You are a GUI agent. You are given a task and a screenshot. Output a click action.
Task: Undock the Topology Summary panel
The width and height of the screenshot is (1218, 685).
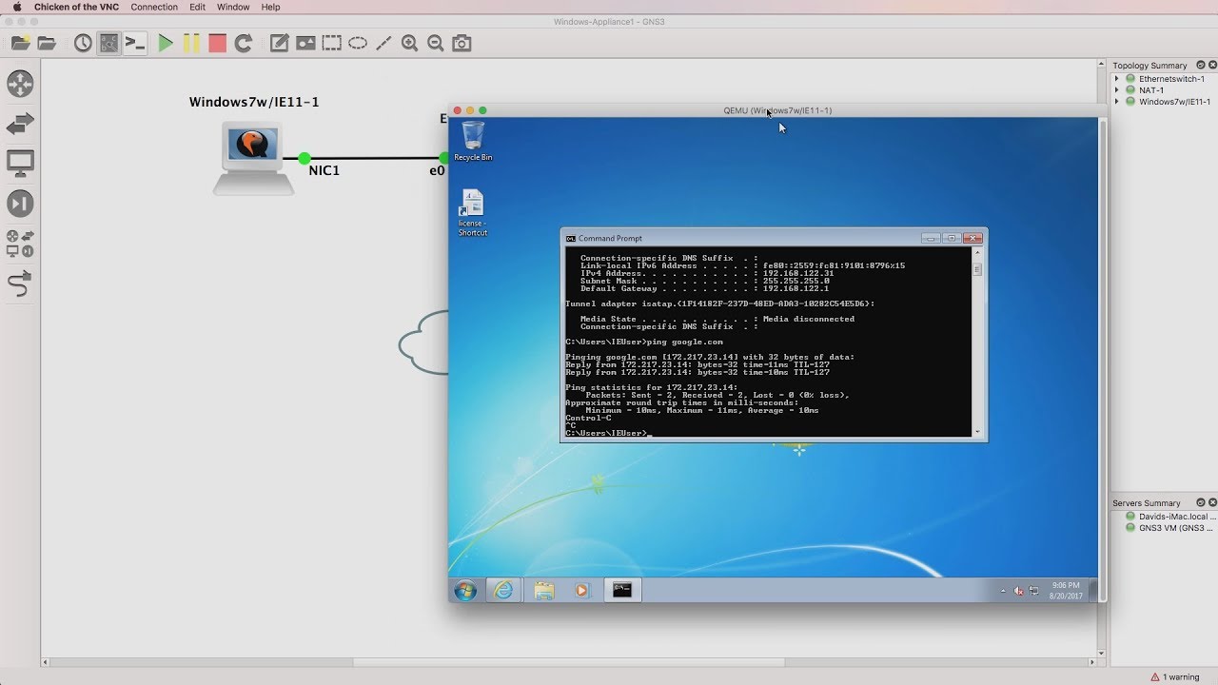1201,65
